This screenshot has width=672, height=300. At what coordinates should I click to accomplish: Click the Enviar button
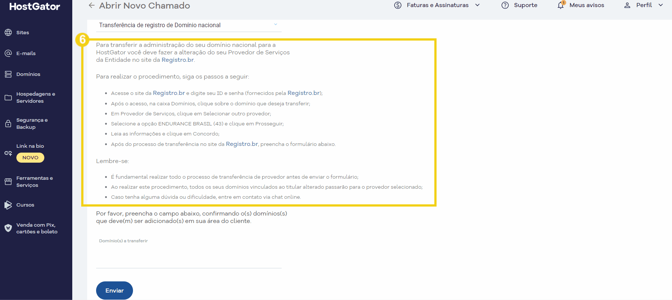pyautogui.click(x=114, y=290)
